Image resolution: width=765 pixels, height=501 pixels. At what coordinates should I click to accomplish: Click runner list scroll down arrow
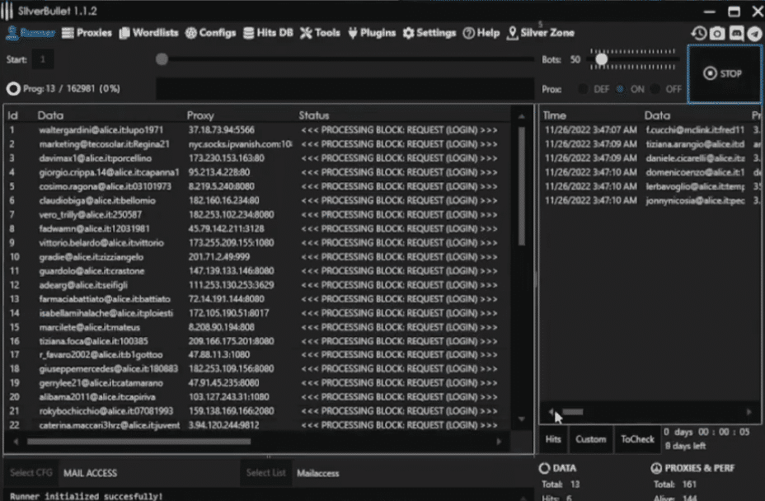pyautogui.click(x=522, y=419)
